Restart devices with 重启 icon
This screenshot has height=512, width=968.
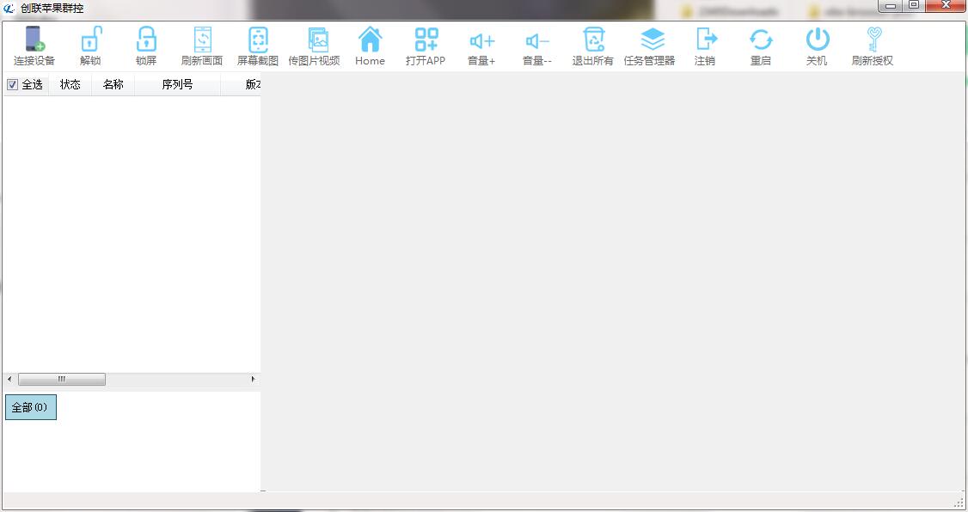click(x=761, y=40)
